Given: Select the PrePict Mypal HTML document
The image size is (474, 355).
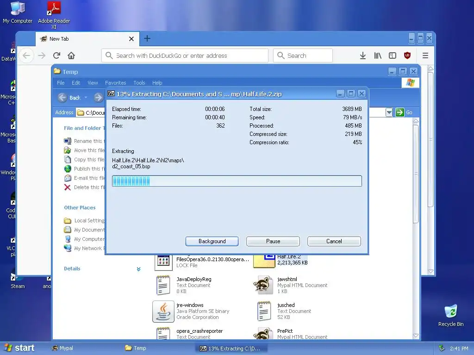Looking at the screenshot, I should point(290,334).
